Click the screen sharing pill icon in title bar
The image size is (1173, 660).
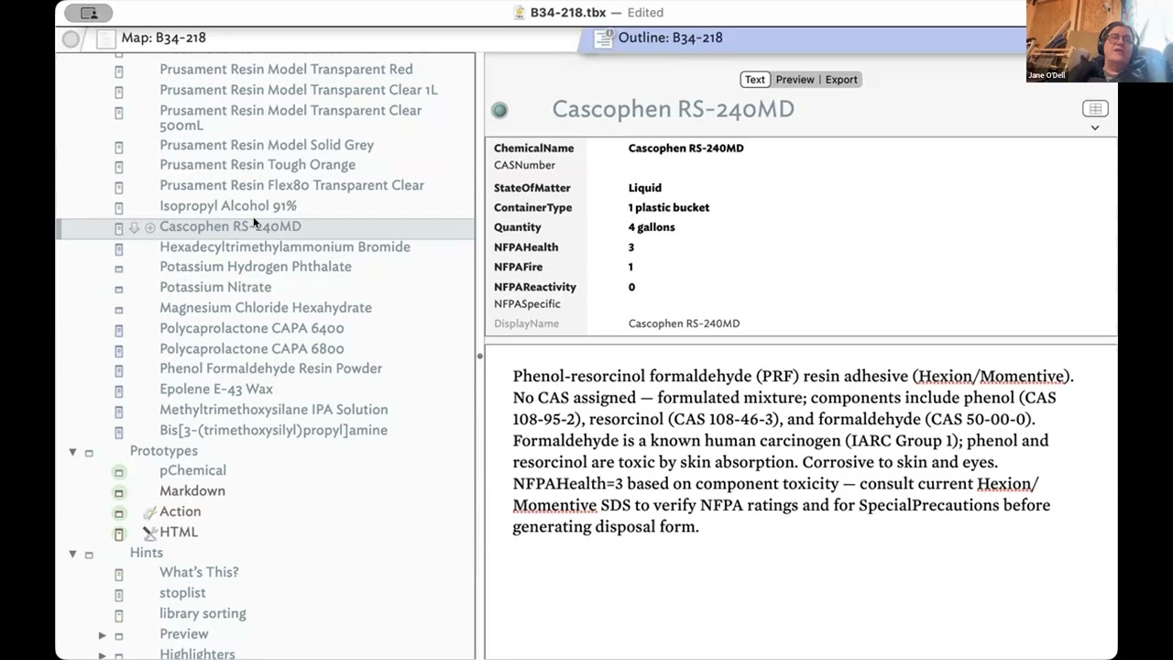[x=89, y=13]
